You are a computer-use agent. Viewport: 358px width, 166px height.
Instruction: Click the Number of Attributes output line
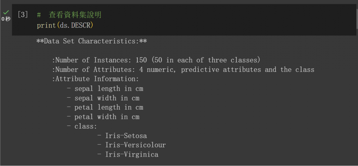click(183, 69)
